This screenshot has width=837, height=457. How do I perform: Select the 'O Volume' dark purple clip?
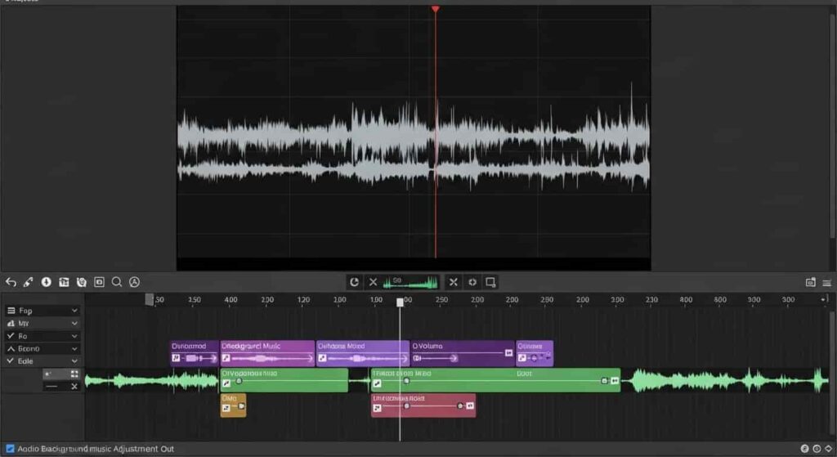click(x=463, y=353)
